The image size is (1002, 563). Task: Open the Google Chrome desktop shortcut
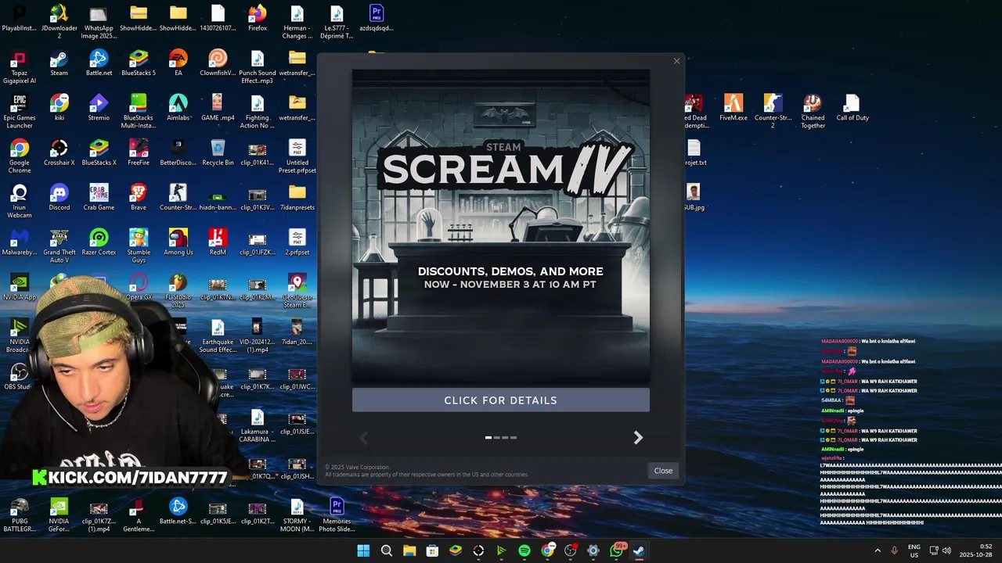(20, 156)
